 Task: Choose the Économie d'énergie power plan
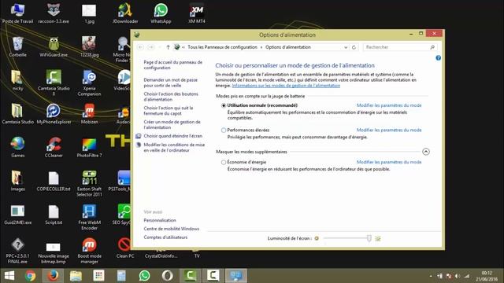[x=224, y=163]
